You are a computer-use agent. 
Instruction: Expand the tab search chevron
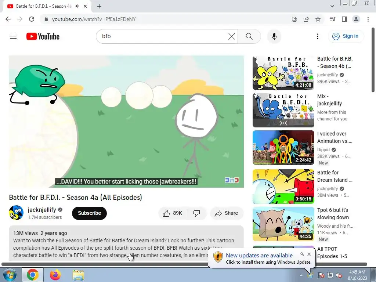pos(332,6)
